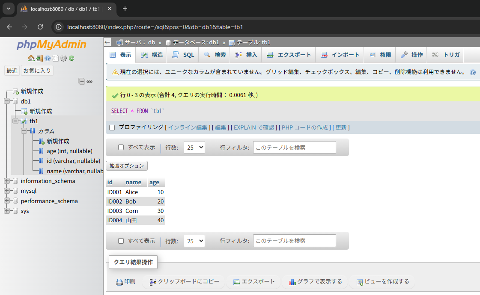The width and height of the screenshot is (480, 295).
Task: Collapse the navigation tree with the minus icon
Action: coord(81,81)
